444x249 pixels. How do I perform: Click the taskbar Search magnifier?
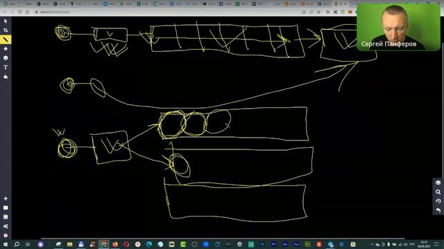point(17,244)
